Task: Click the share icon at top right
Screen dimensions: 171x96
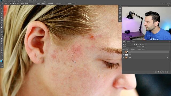Action: (x=169, y=3)
